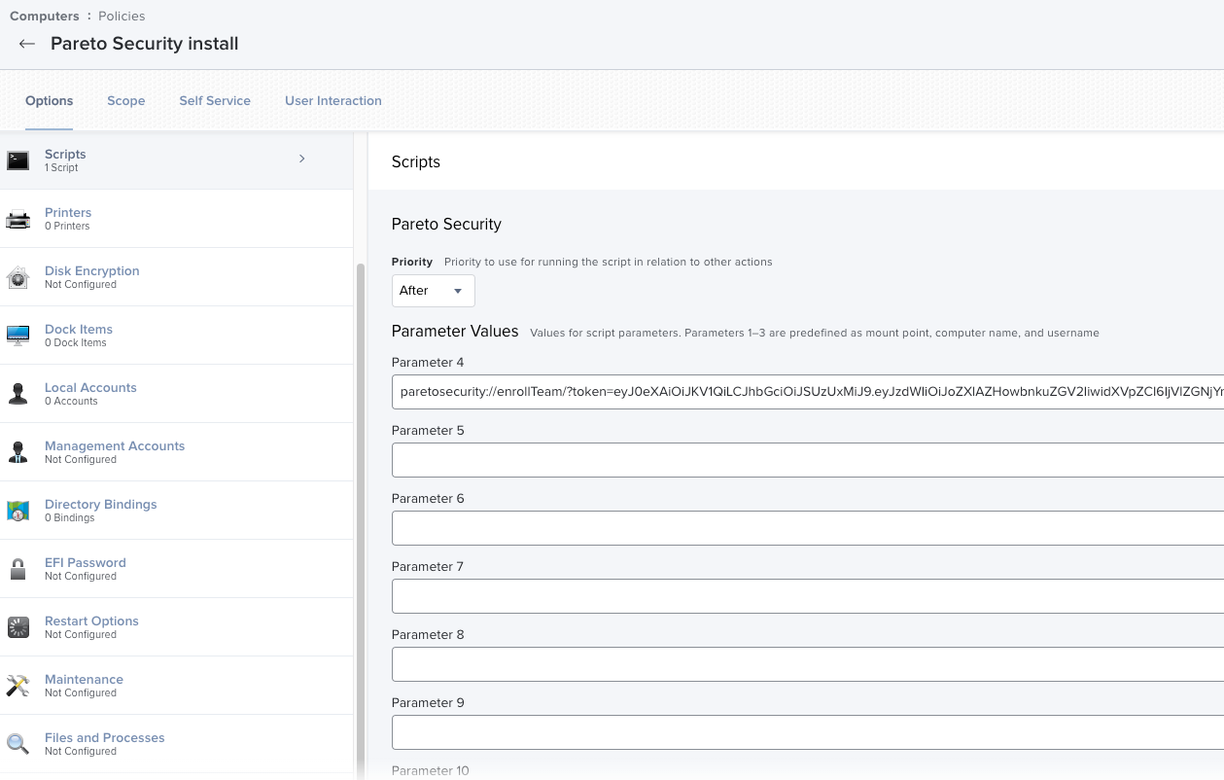Screen dimensions: 1224x780
Task: Select EFI Password payload label
Action: point(86,563)
